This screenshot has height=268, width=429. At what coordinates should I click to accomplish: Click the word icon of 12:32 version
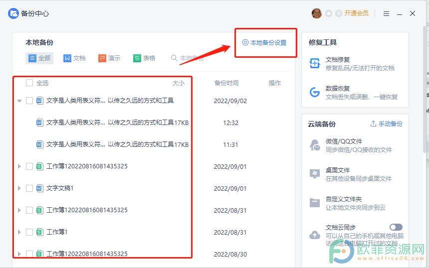pos(40,123)
